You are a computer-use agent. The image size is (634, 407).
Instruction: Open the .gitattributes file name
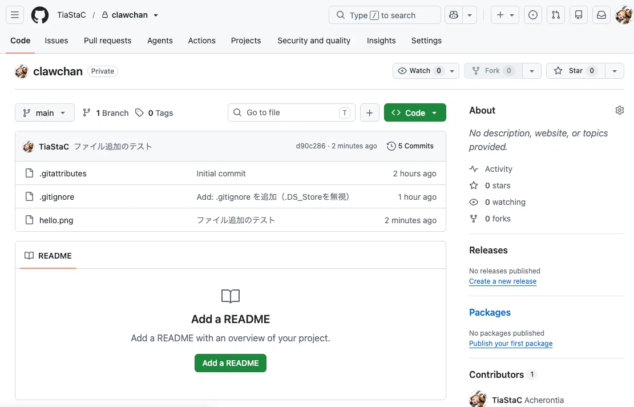click(x=63, y=174)
